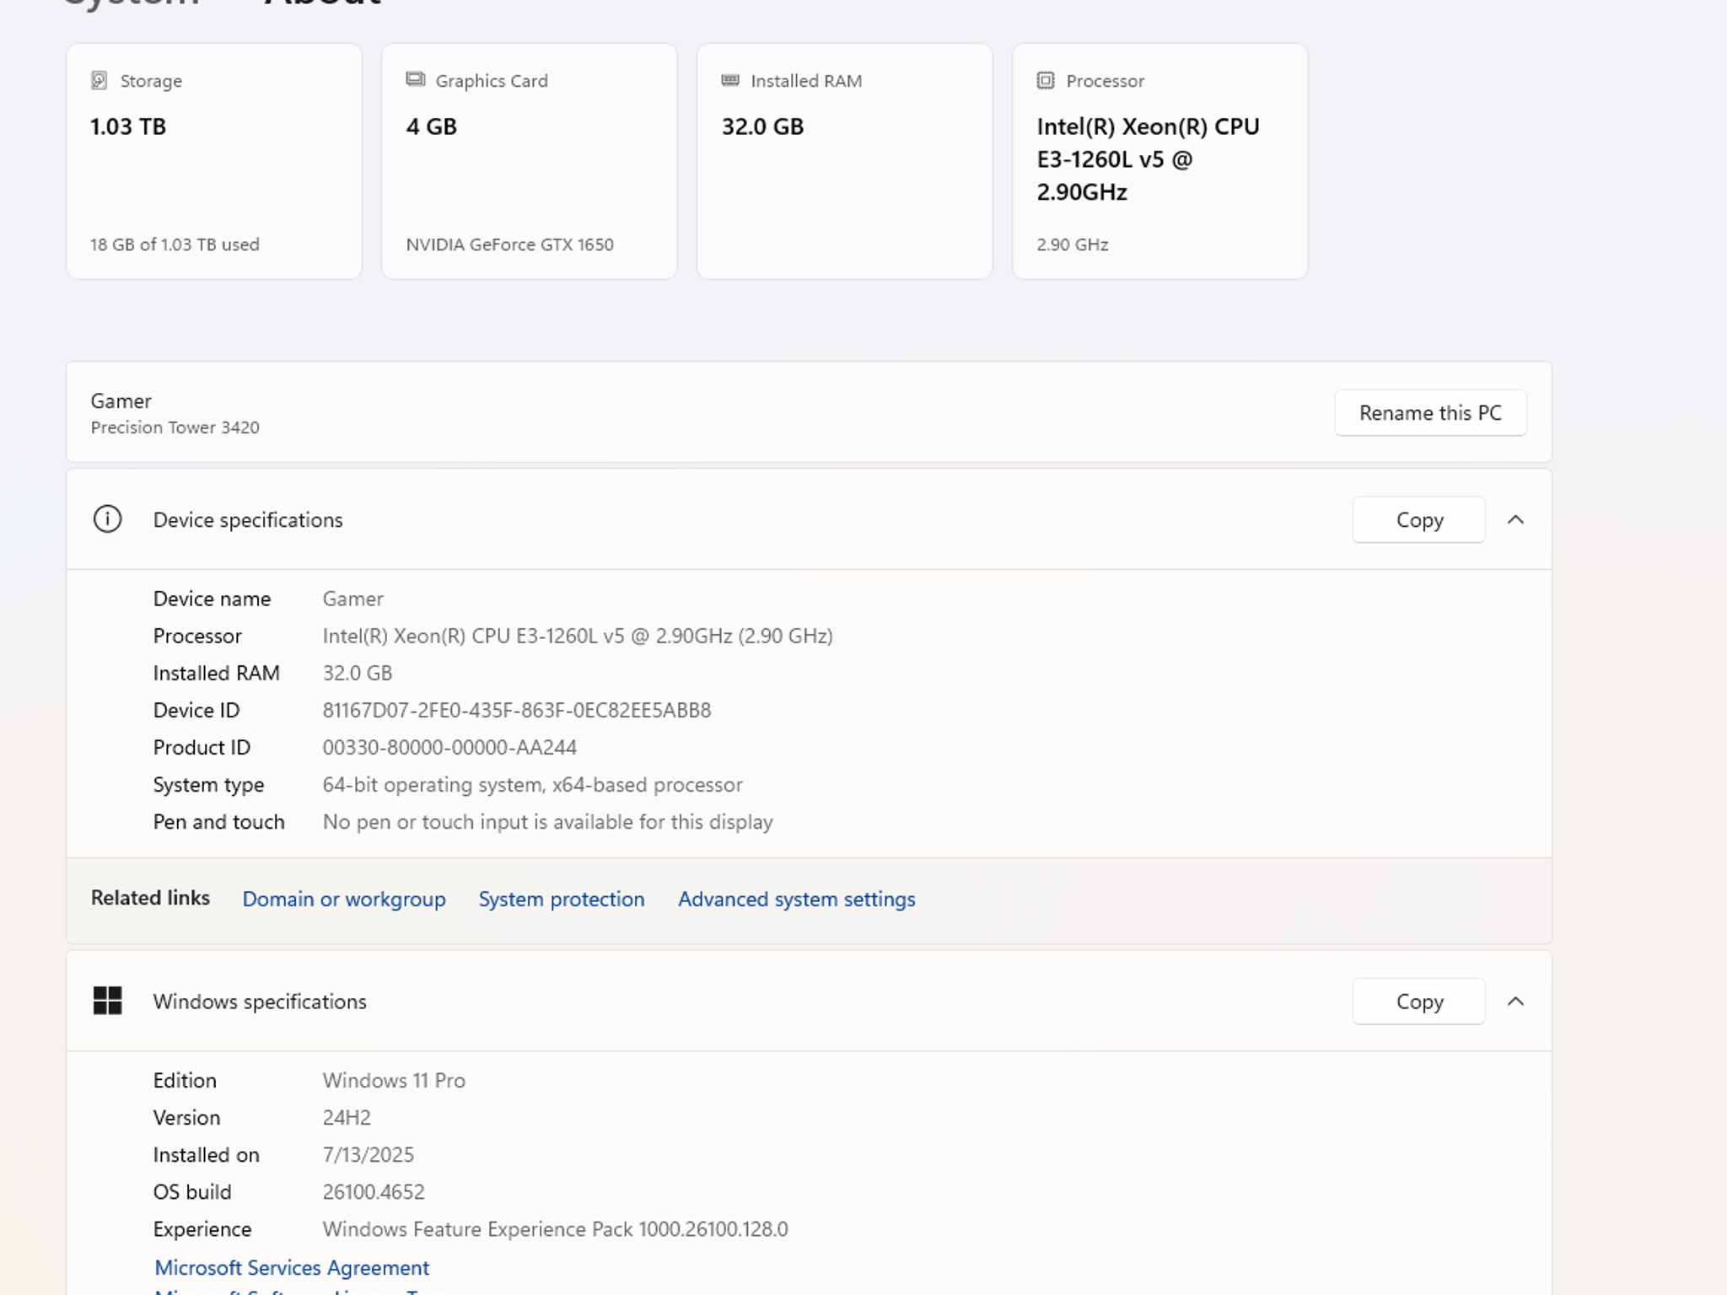Copy the Windows specifications
The height and width of the screenshot is (1295, 1727).
coord(1419,1001)
